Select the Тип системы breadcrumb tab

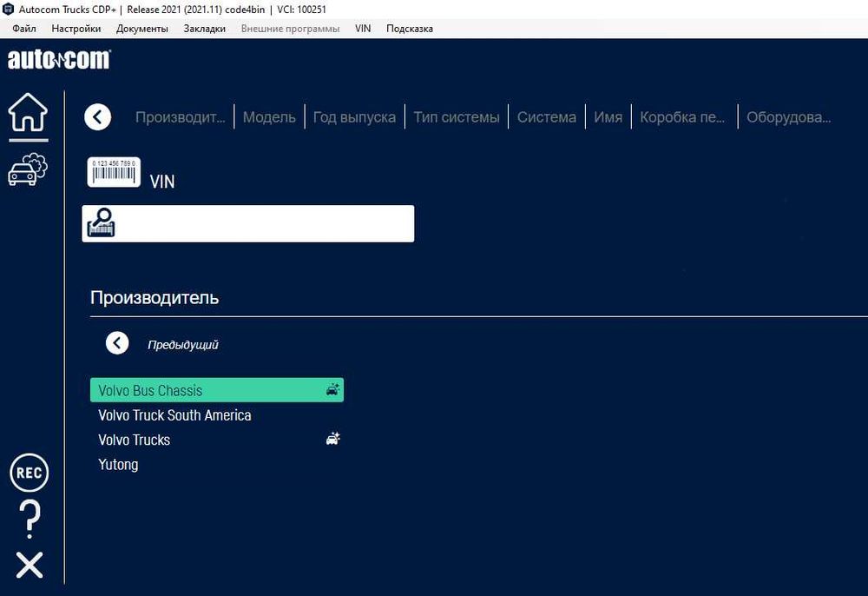click(457, 117)
